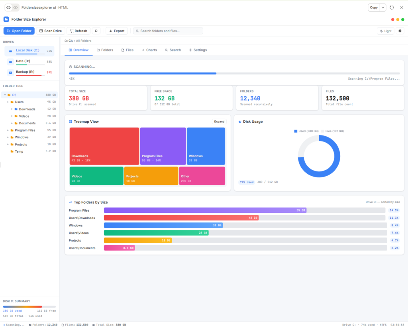
Task: Start a scan with the Scan Drive icon
Action: (41, 31)
